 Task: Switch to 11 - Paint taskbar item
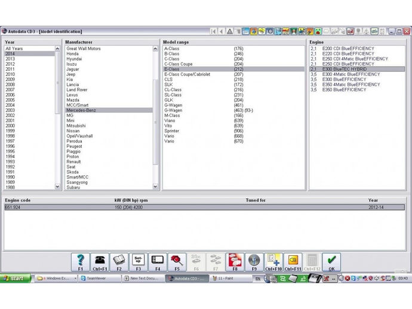(230, 279)
